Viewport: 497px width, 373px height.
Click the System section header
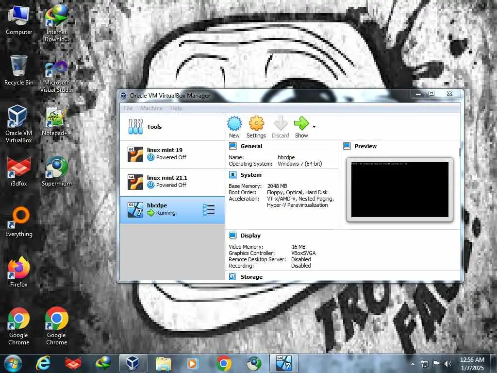pyautogui.click(x=251, y=175)
